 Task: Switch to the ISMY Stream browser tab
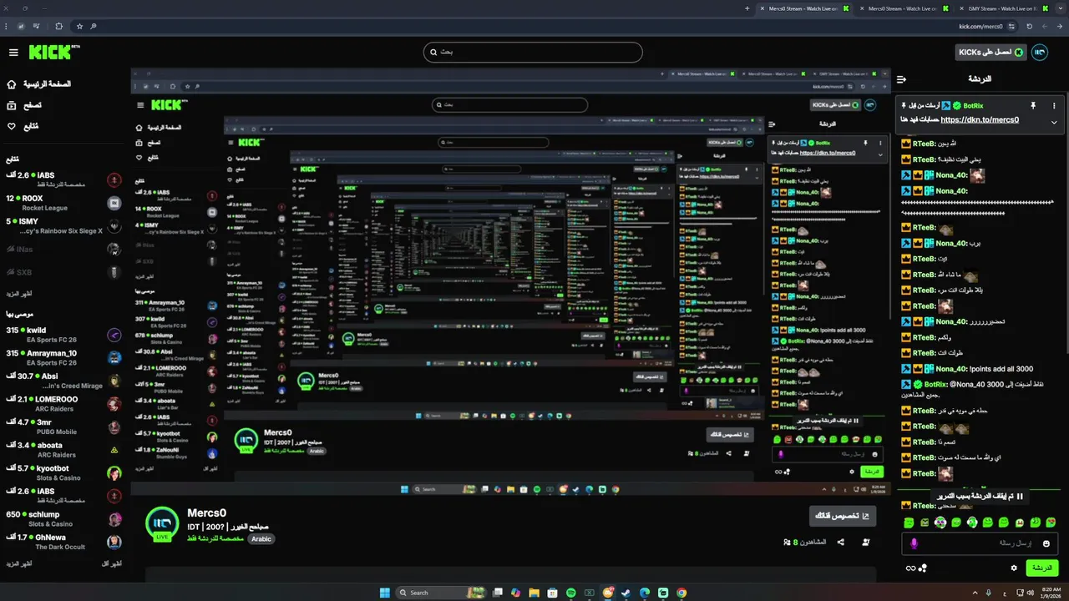click(1001, 8)
